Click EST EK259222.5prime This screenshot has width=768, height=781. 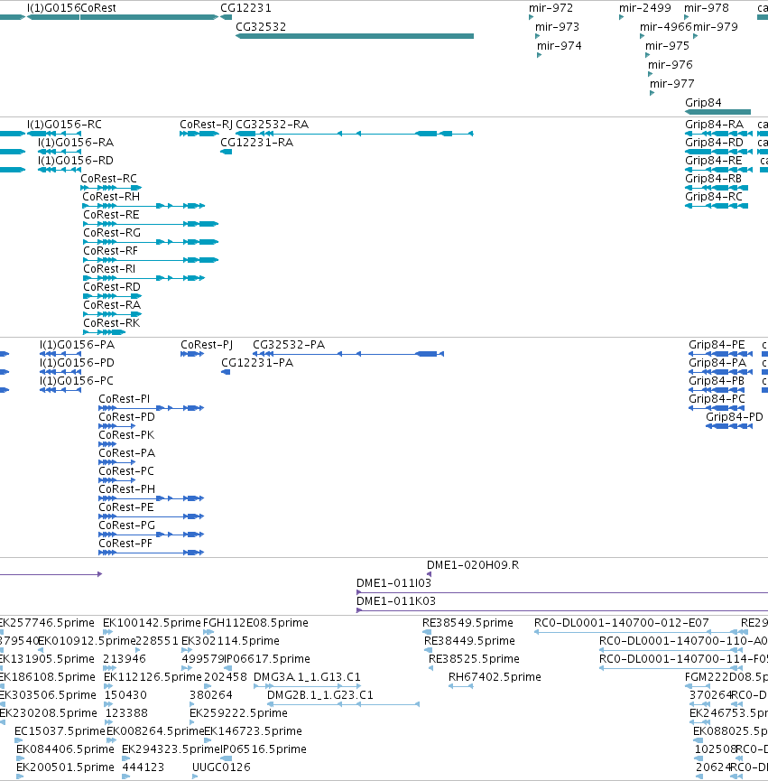192,722
